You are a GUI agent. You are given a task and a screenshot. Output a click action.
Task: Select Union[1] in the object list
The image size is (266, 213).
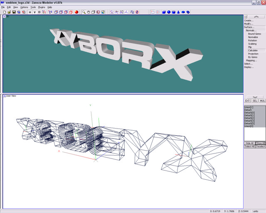point(249,107)
